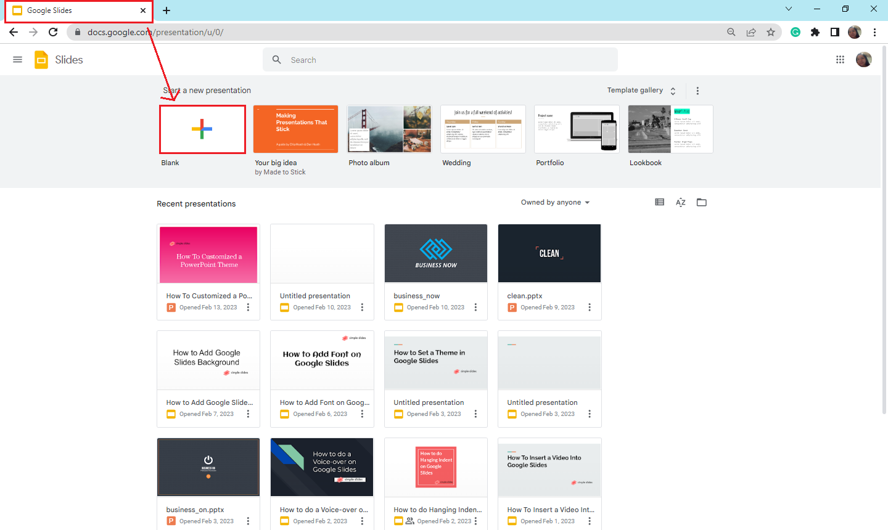Open How to do a Voice-over thumbnail
This screenshot has width=888, height=530.
click(322, 467)
